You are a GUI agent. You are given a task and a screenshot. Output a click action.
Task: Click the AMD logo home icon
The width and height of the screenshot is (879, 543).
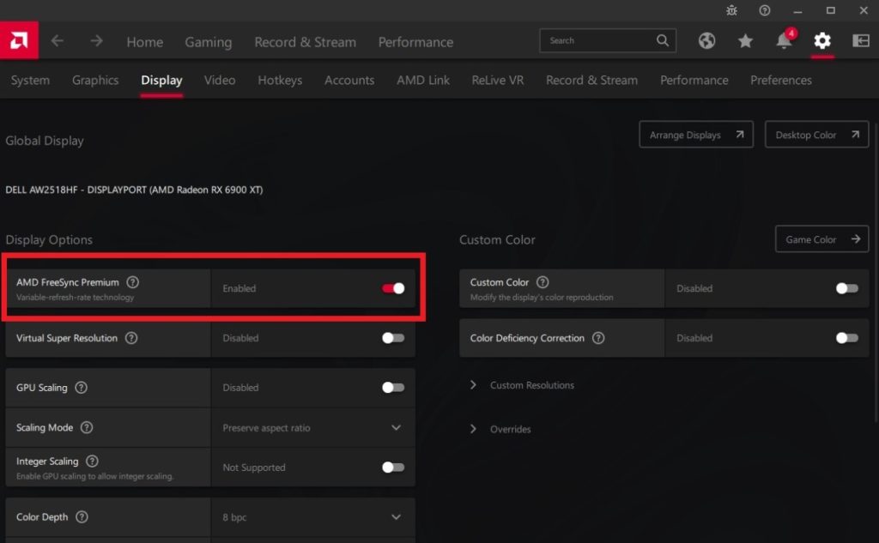pos(19,40)
